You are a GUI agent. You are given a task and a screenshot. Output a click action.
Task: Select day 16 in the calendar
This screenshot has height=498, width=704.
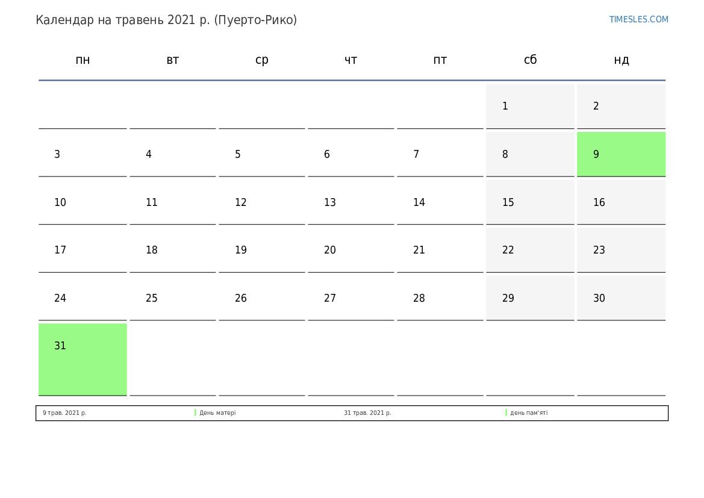click(621, 202)
